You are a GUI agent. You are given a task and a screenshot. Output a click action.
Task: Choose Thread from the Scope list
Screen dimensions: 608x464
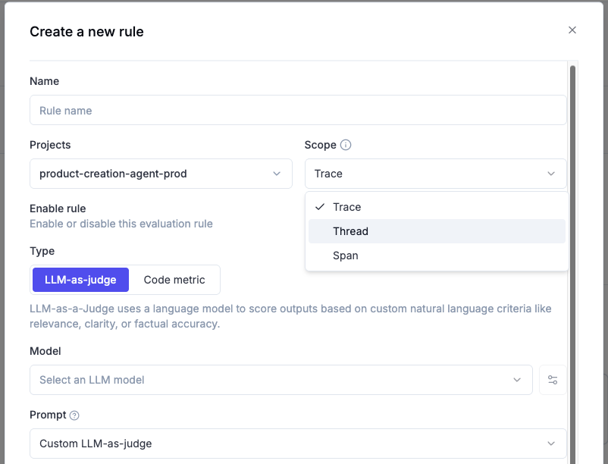351,231
